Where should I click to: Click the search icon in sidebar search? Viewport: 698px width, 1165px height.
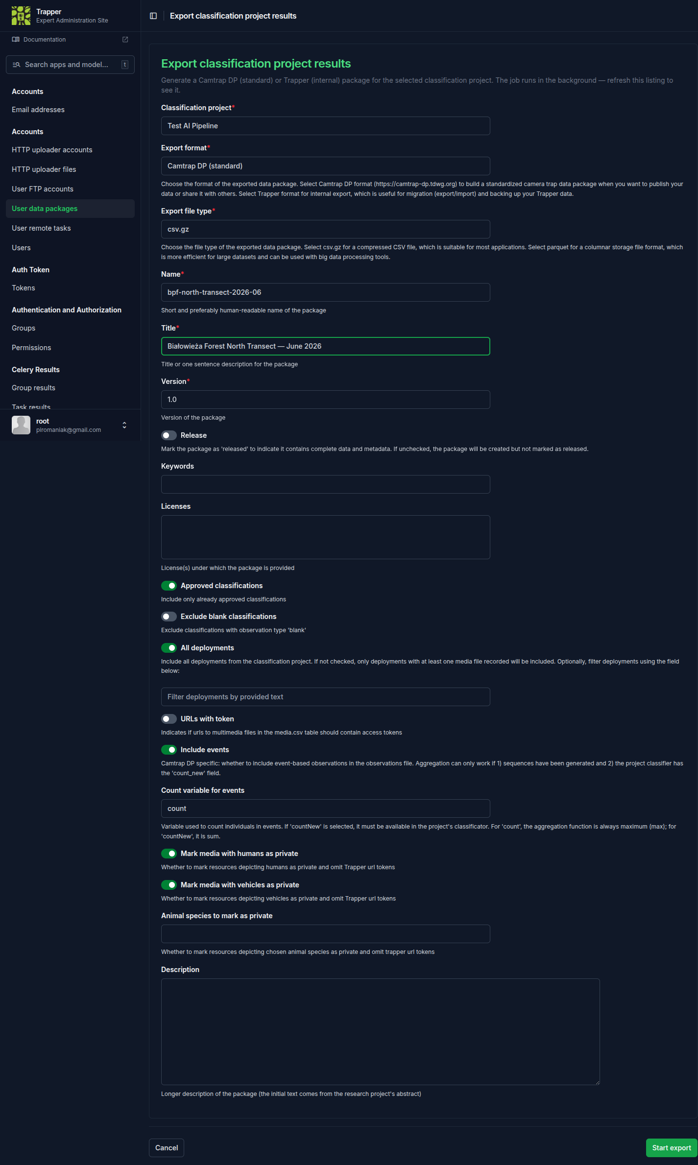(16, 65)
